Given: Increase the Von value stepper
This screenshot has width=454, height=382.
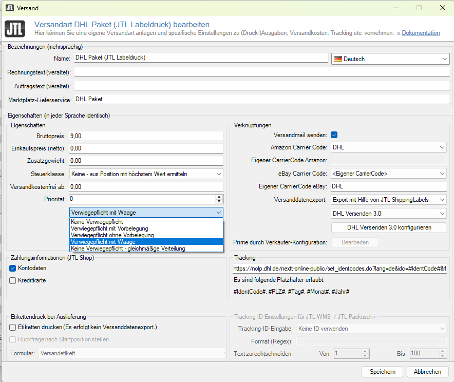Looking at the screenshot, I should coord(365,351).
